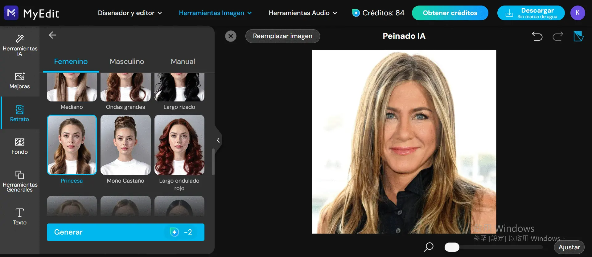Select the Ondas grandes hairstyle thumbnail
This screenshot has height=257, width=592.
(x=125, y=87)
